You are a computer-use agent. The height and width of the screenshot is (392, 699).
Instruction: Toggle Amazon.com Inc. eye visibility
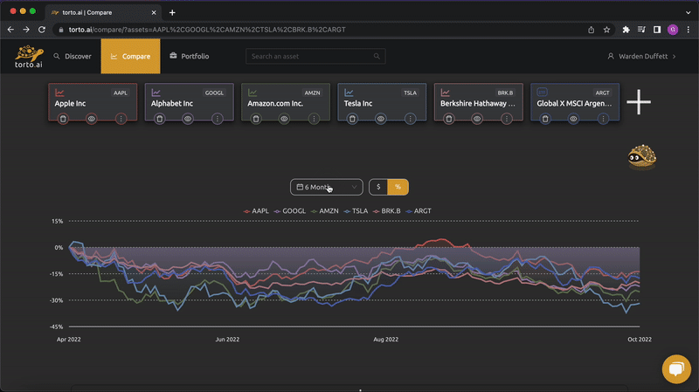pyautogui.click(x=284, y=119)
